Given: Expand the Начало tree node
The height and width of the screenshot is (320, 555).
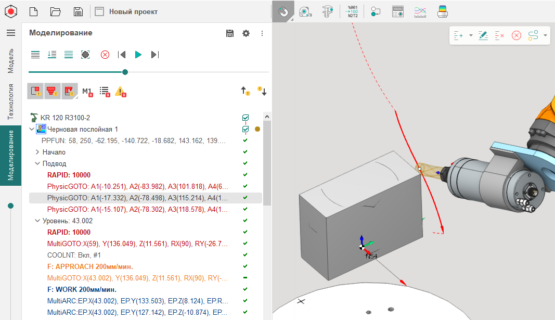Looking at the screenshot, I should click(37, 152).
